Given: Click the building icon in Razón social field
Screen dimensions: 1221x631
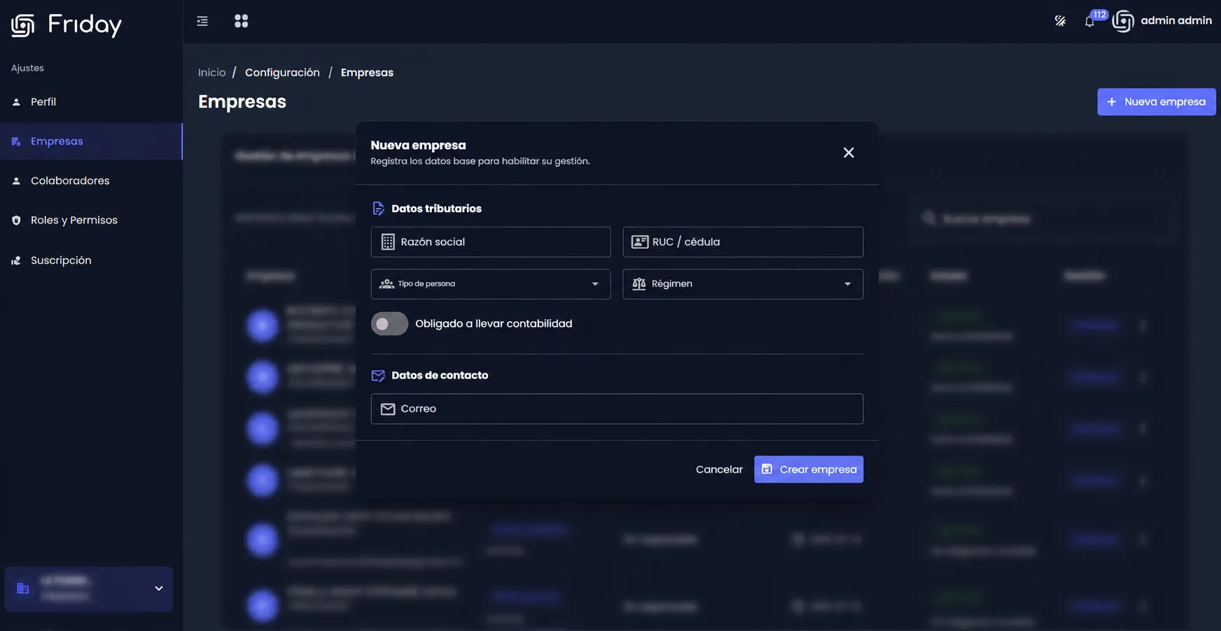Looking at the screenshot, I should click(x=388, y=242).
